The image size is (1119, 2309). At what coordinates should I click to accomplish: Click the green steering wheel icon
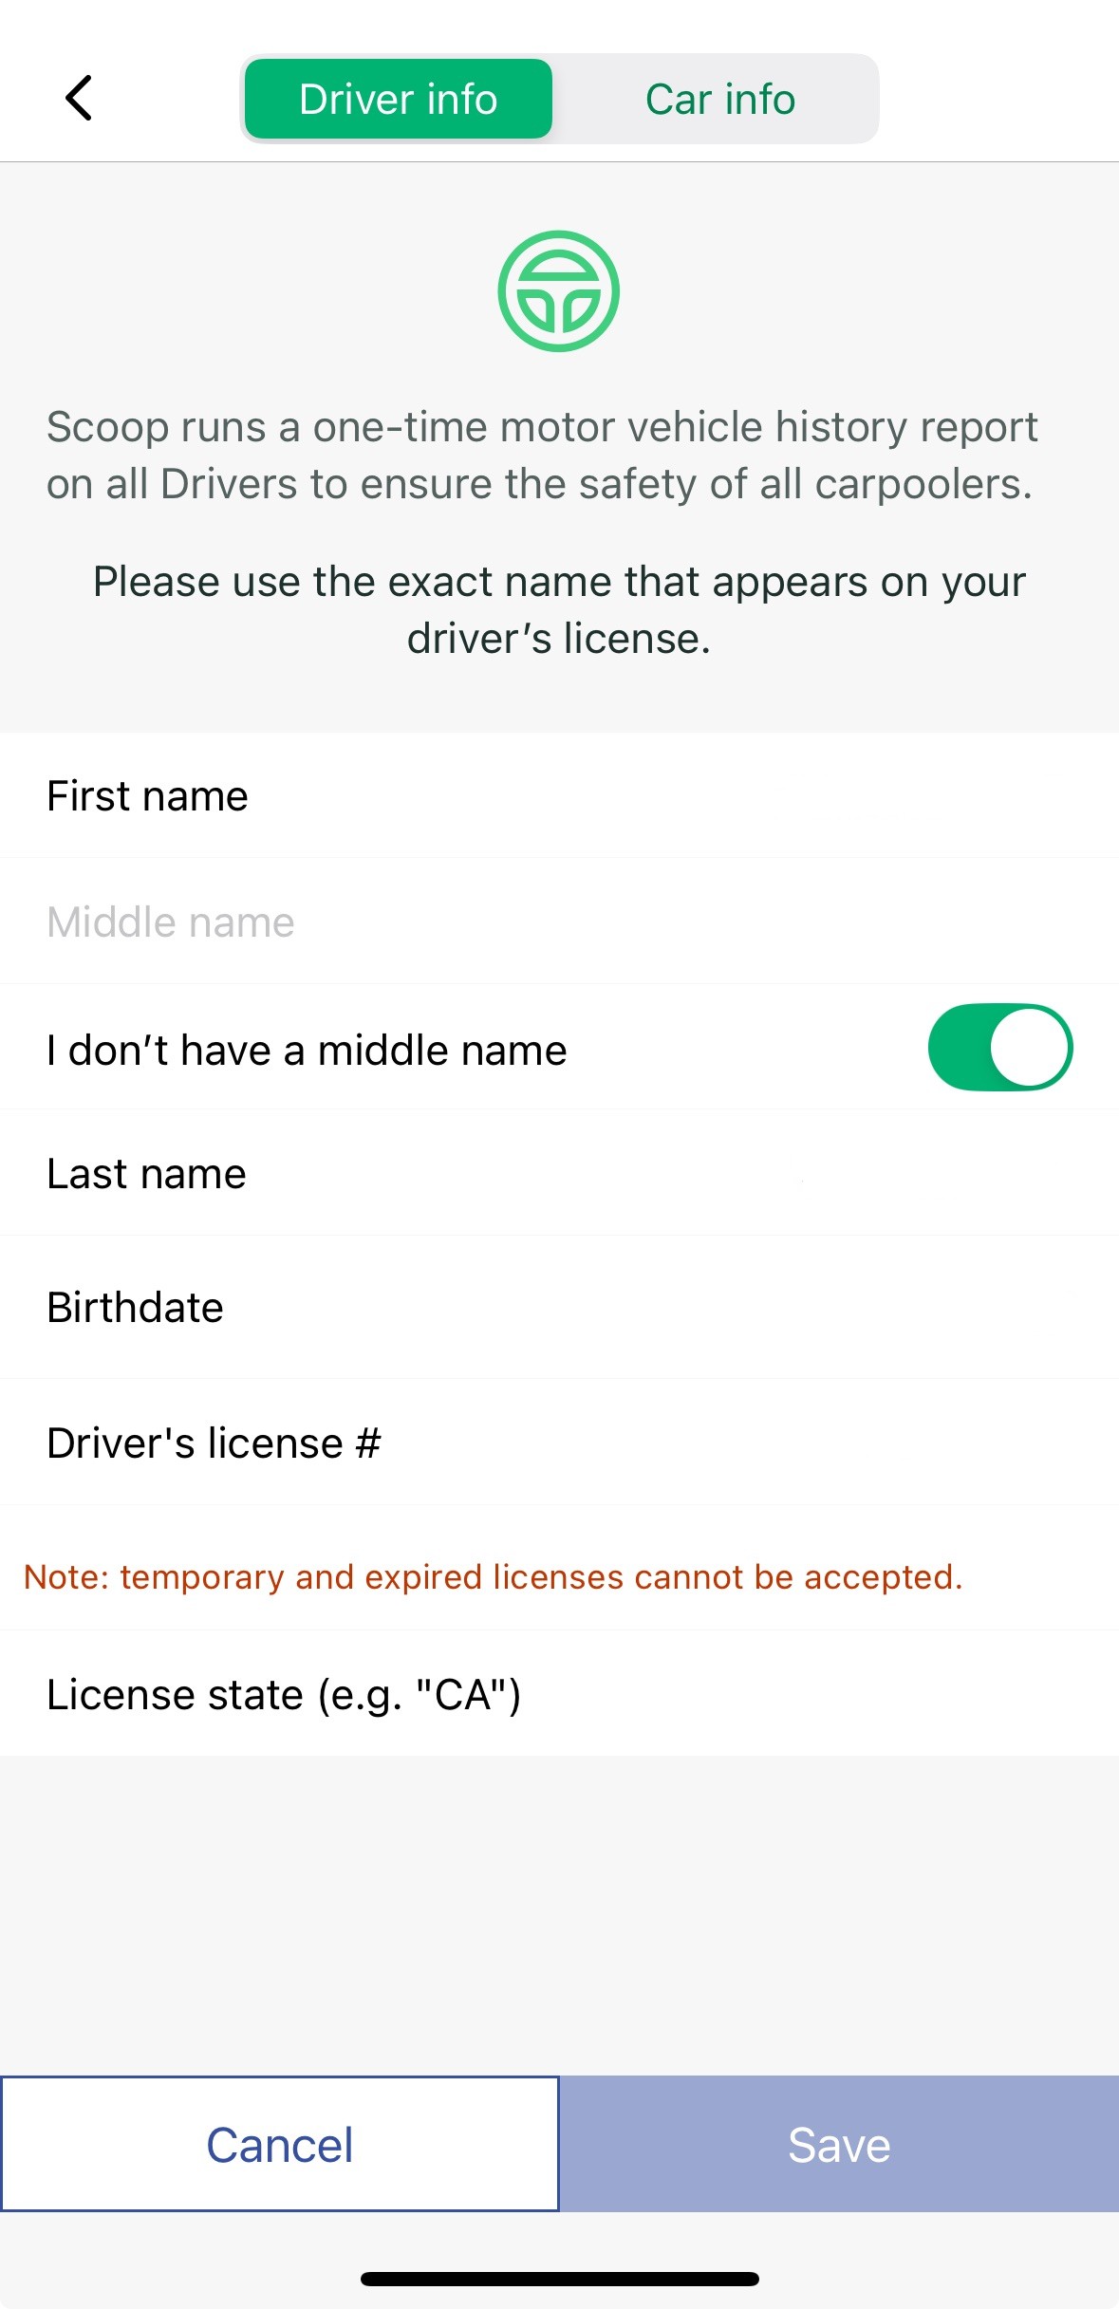pos(558,291)
